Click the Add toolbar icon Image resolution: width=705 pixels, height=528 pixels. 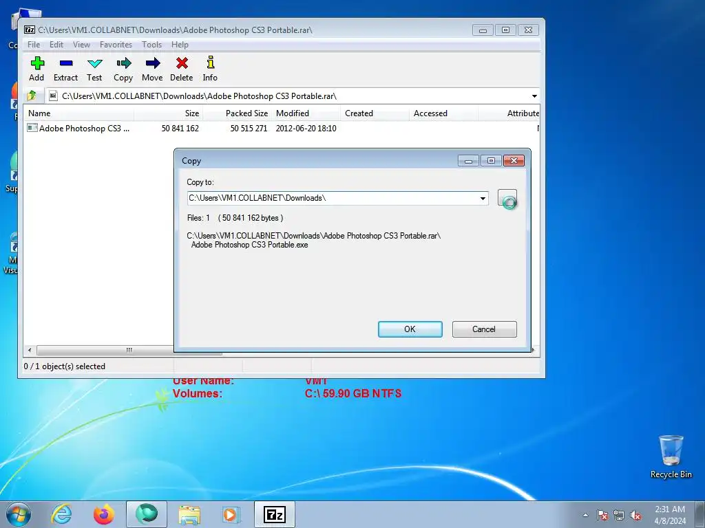point(37,69)
